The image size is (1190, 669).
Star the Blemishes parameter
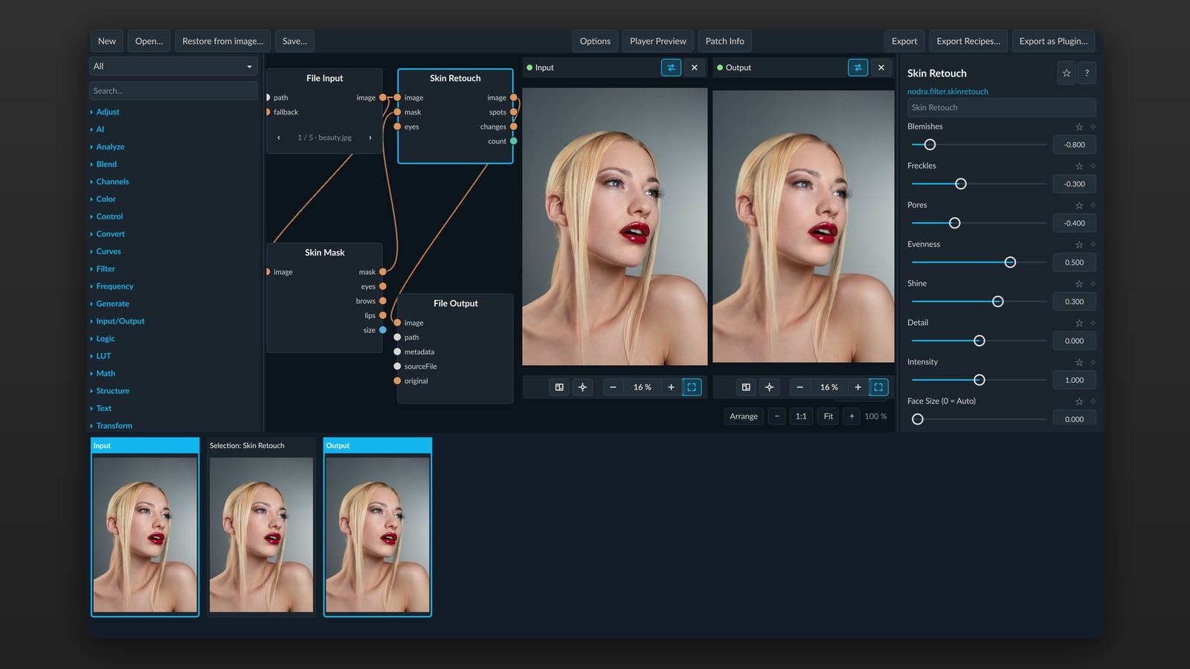1079,127
